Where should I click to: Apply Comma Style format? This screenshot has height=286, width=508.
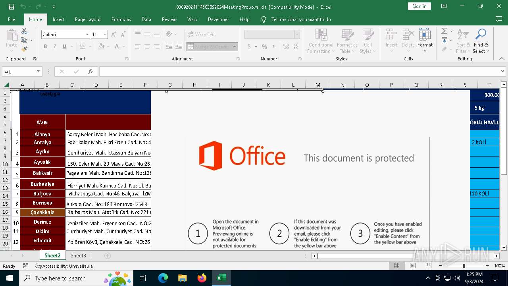coord(274,46)
